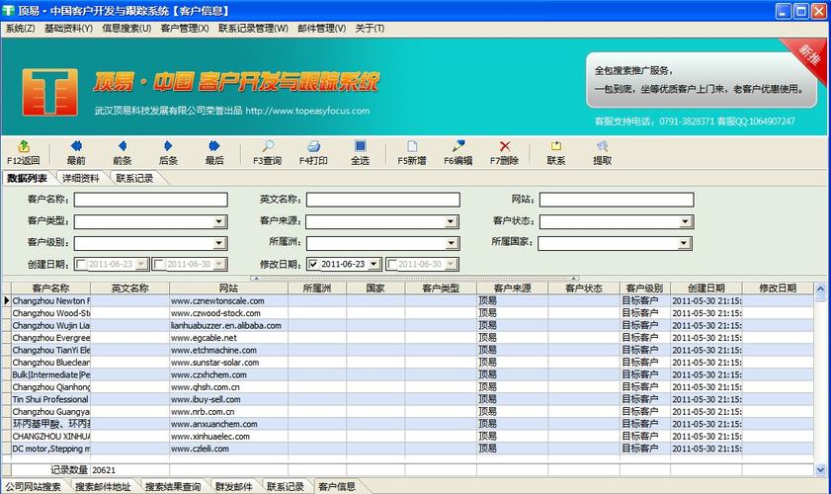Click the F12返回 toolbar icon
Image resolution: width=831 pixels, height=494 pixels.
pos(24,153)
